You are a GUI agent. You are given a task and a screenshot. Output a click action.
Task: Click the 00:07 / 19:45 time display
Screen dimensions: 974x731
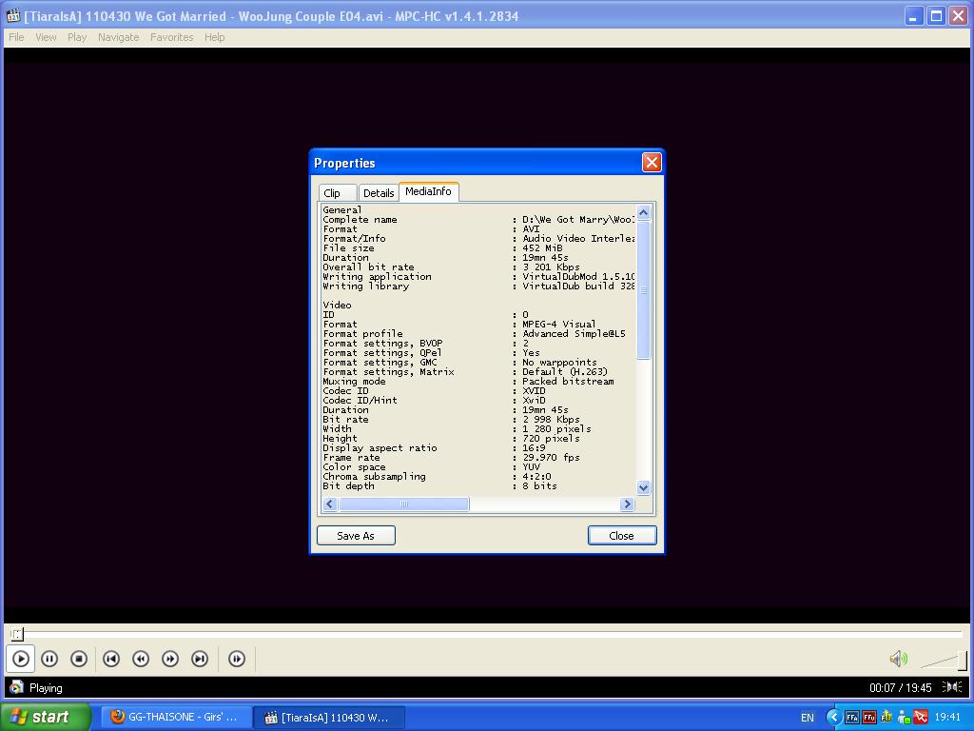901,687
